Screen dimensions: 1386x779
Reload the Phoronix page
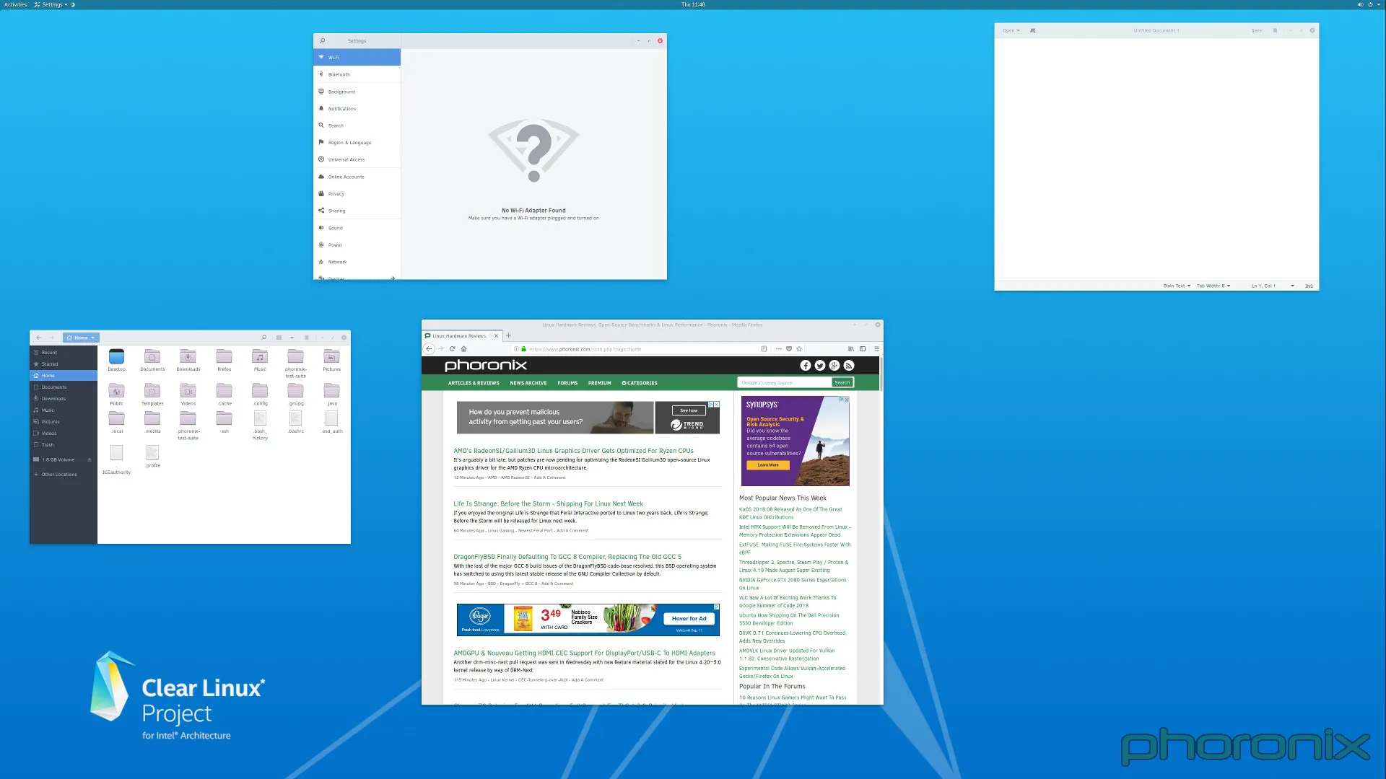tap(453, 348)
